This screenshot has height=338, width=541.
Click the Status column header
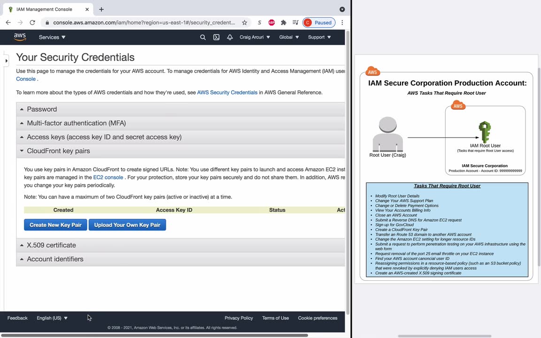(x=277, y=210)
